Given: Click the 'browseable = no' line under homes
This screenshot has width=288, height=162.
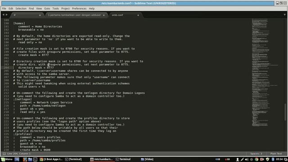Looking at the screenshot, I should tap(31, 30).
